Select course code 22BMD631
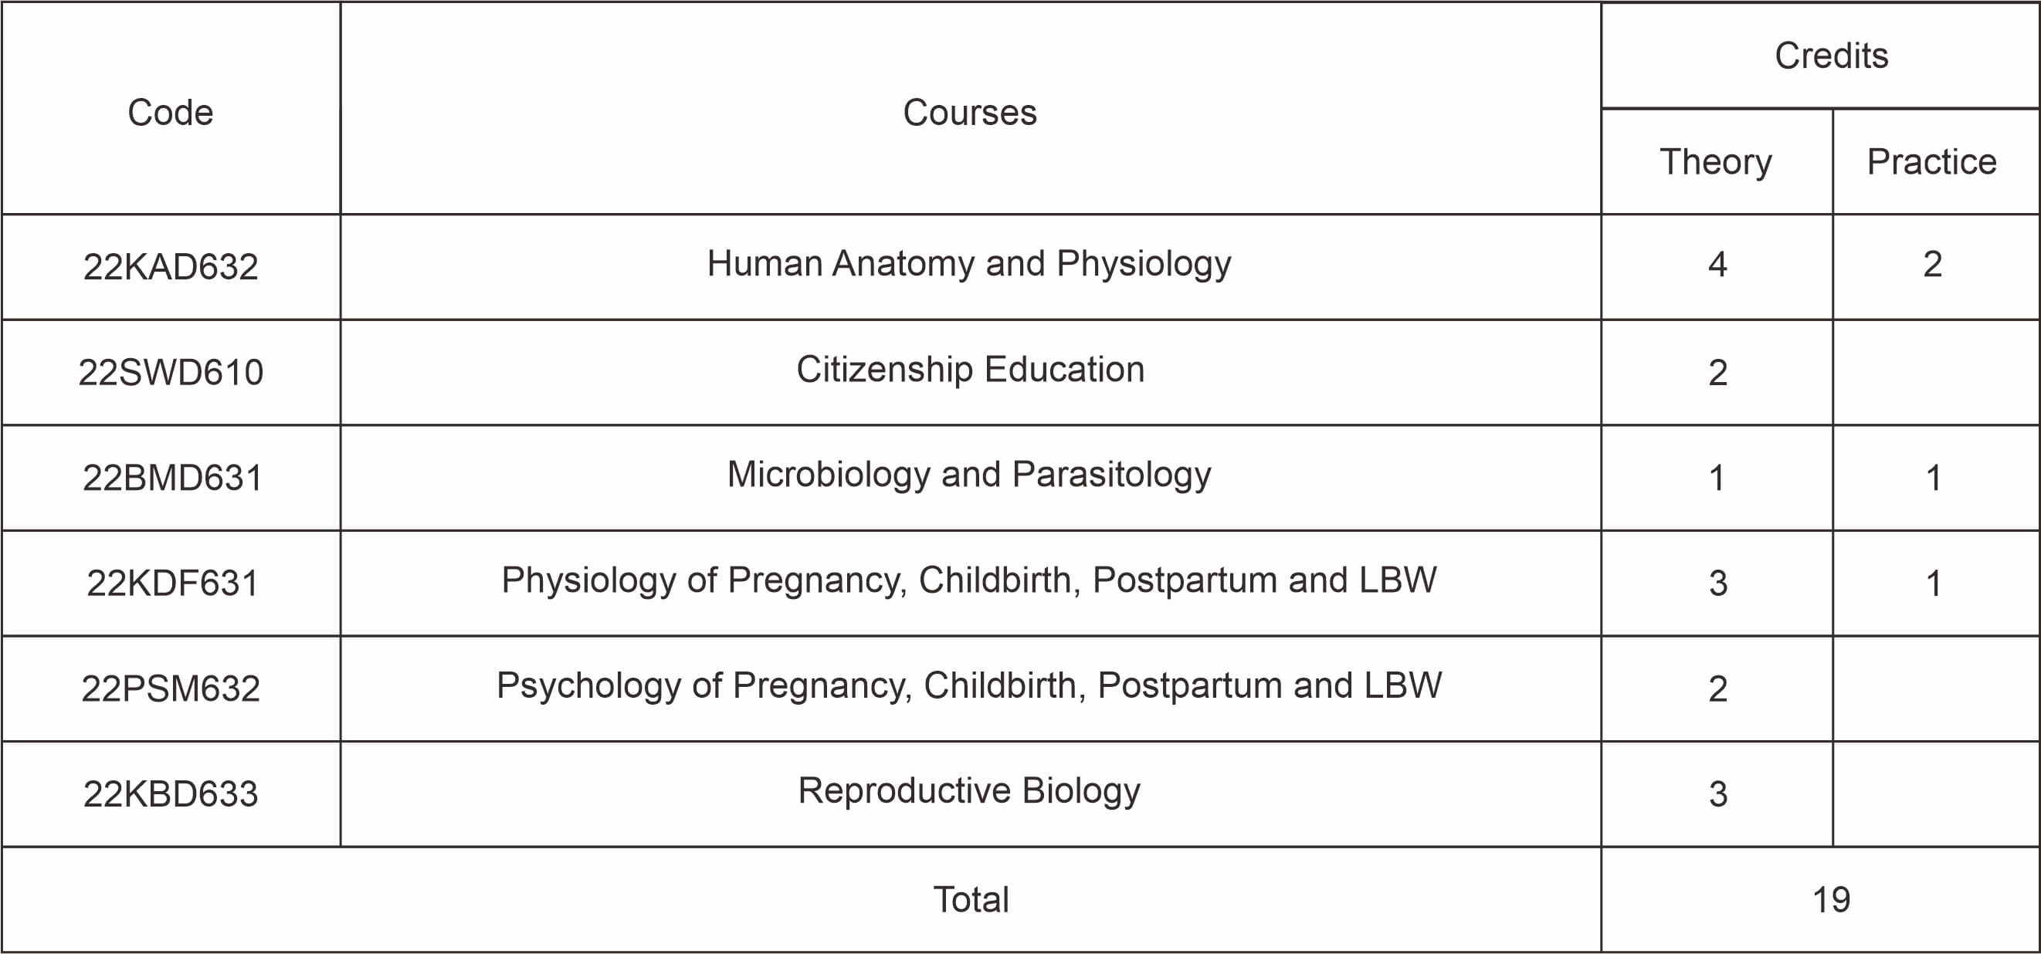 click(172, 479)
